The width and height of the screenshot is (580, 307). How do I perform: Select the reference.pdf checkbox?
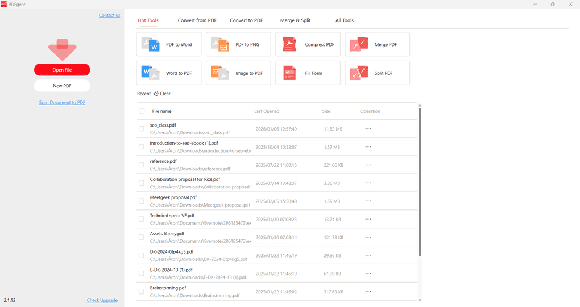[142, 165]
